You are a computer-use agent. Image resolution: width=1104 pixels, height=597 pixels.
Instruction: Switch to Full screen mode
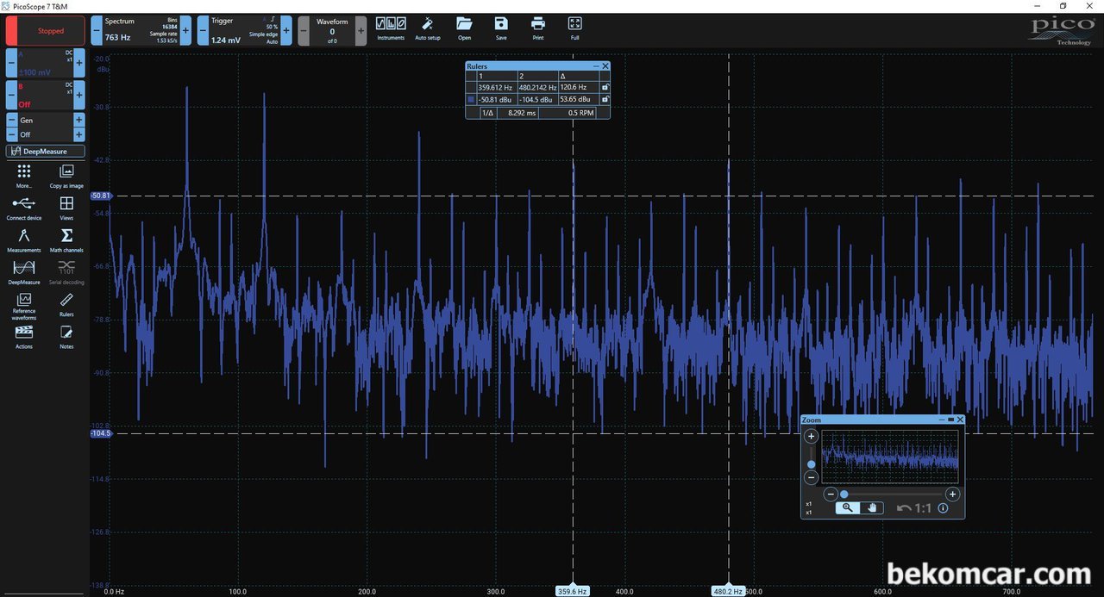coord(575,28)
